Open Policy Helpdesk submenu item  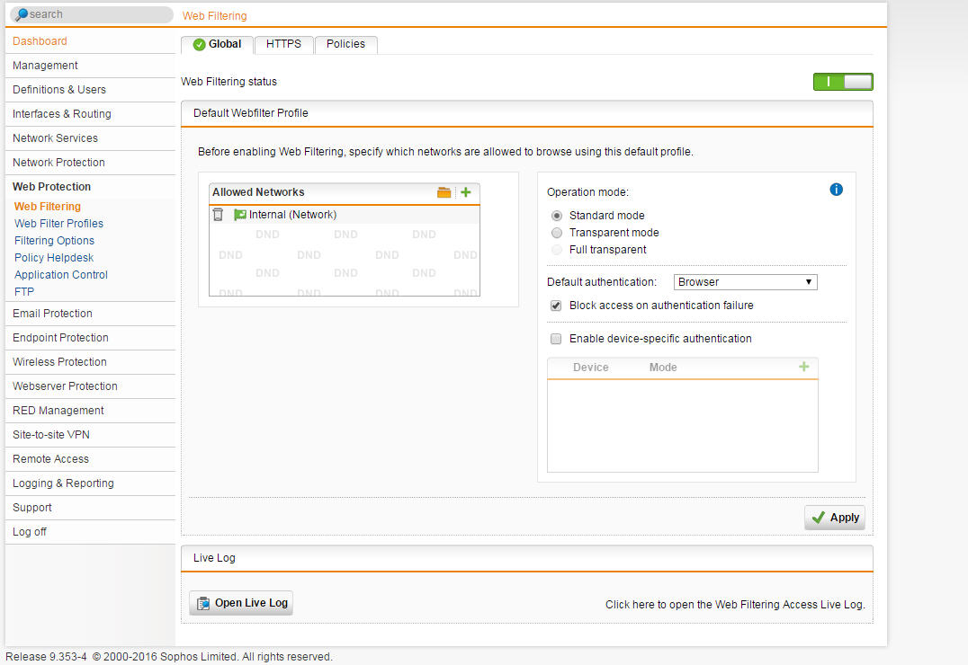tap(54, 258)
